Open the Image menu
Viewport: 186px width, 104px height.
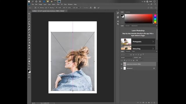pos(40,4)
